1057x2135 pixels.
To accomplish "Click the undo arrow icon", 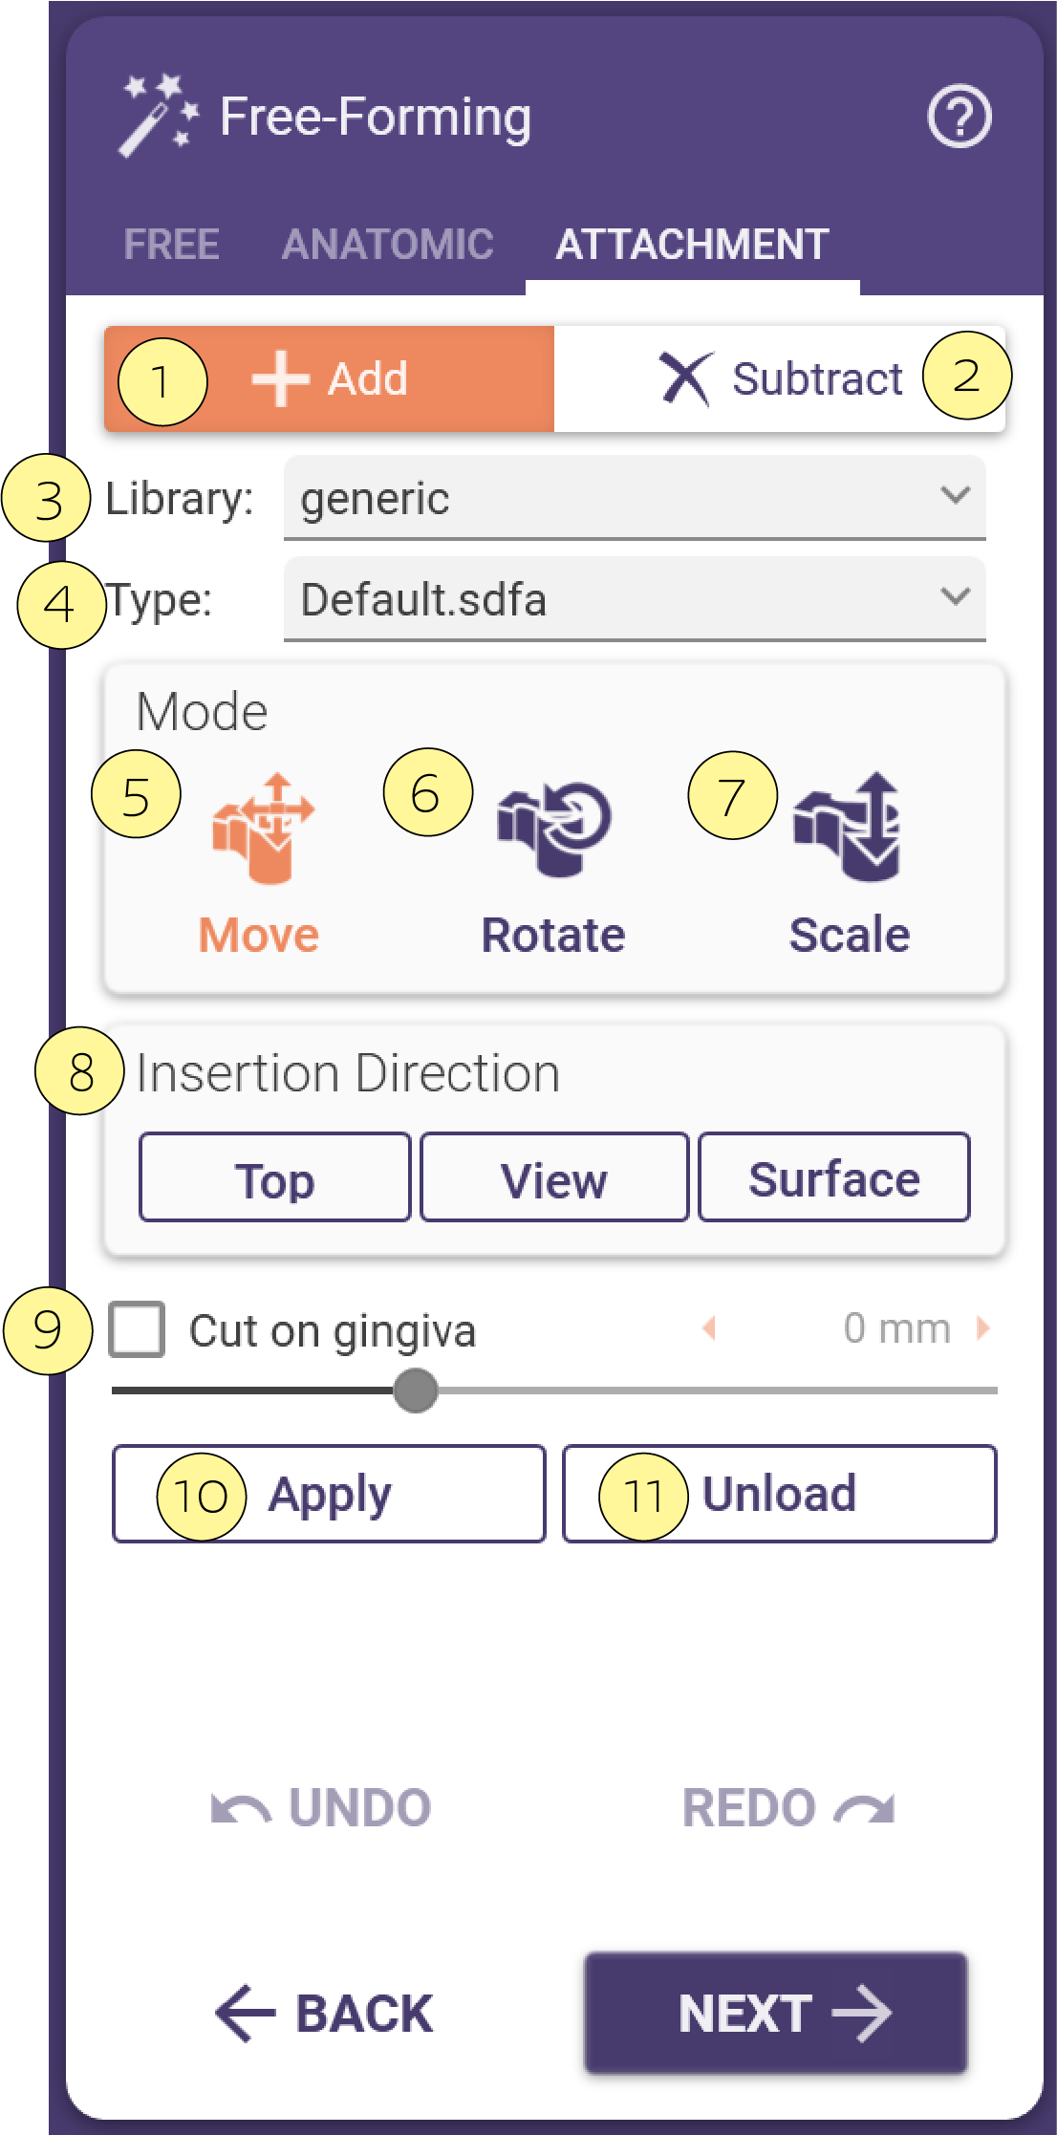I will pyautogui.click(x=241, y=1809).
